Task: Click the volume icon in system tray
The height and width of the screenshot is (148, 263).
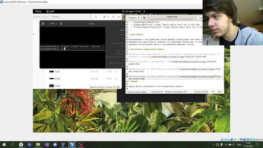Action: [x=234, y=145]
